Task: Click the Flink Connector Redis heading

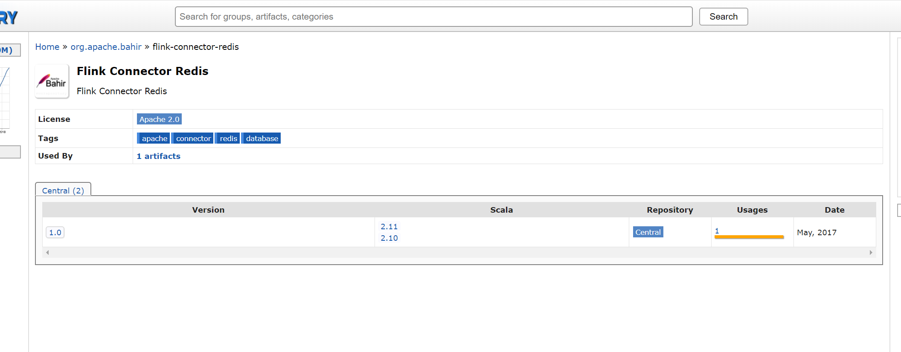Action: coord(142,71)
